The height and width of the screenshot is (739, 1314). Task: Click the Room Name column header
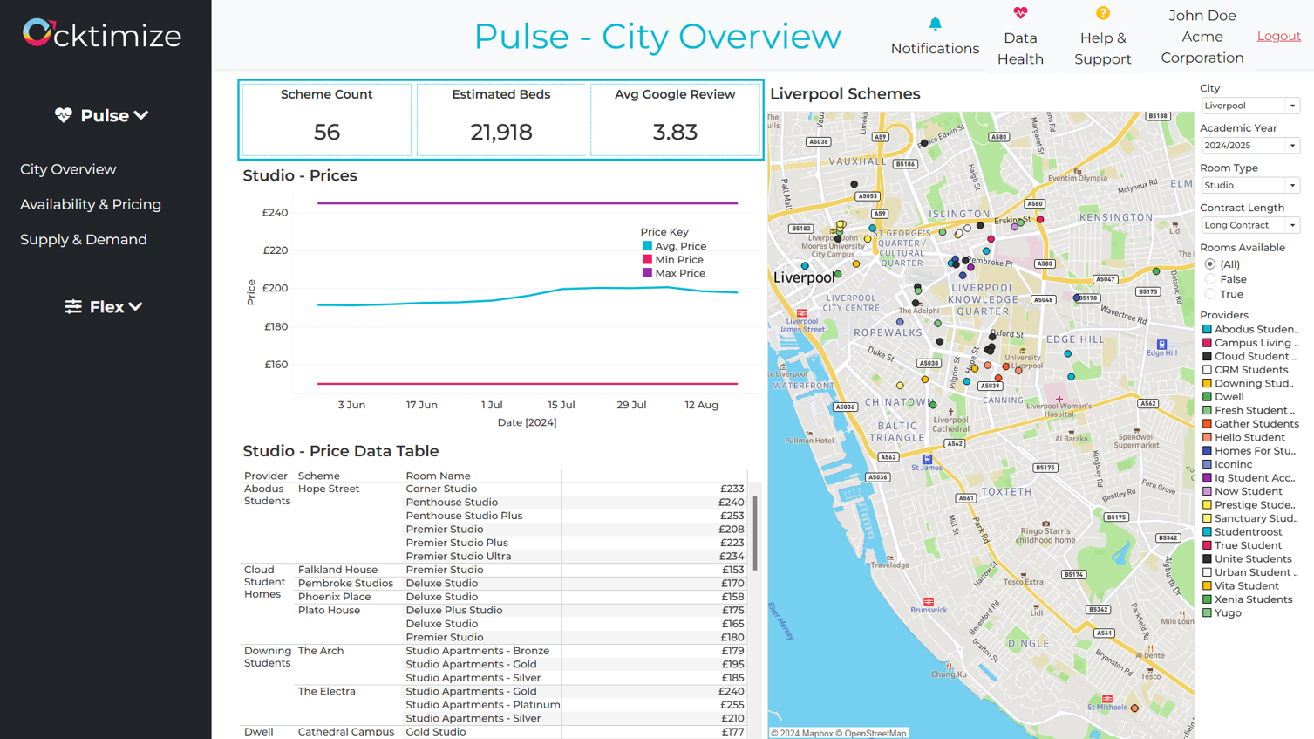(x=438, y=476)
